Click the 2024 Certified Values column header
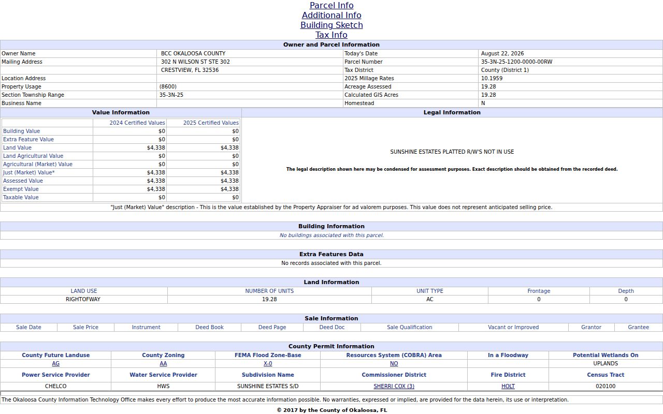Image resolution: width=663 pixels, height=414 pixels. (x=137, y=123)
